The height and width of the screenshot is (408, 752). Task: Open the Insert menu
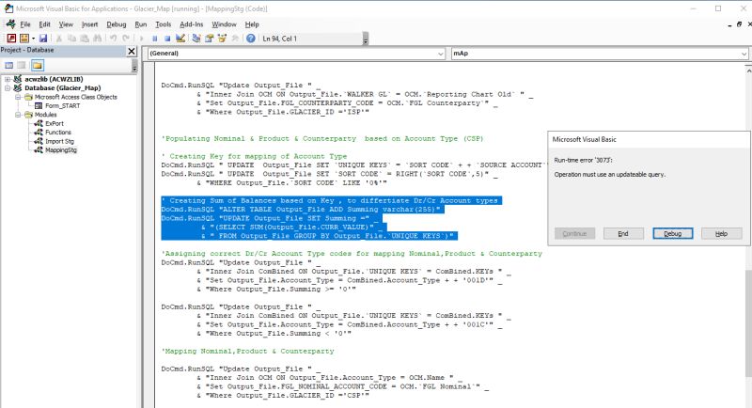pos(89,24)
